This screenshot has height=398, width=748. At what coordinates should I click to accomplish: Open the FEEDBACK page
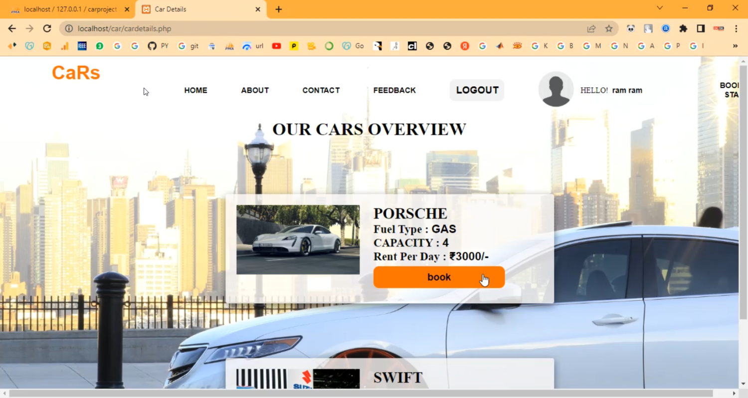point(394,90)
